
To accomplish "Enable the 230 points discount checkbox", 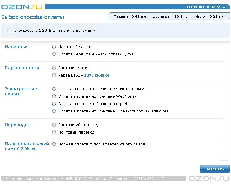I will coord(9,30).
